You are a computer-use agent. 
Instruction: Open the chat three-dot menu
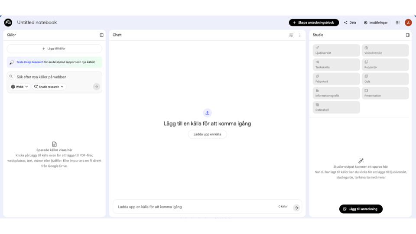pyautogui.click(x=300, y=35)
